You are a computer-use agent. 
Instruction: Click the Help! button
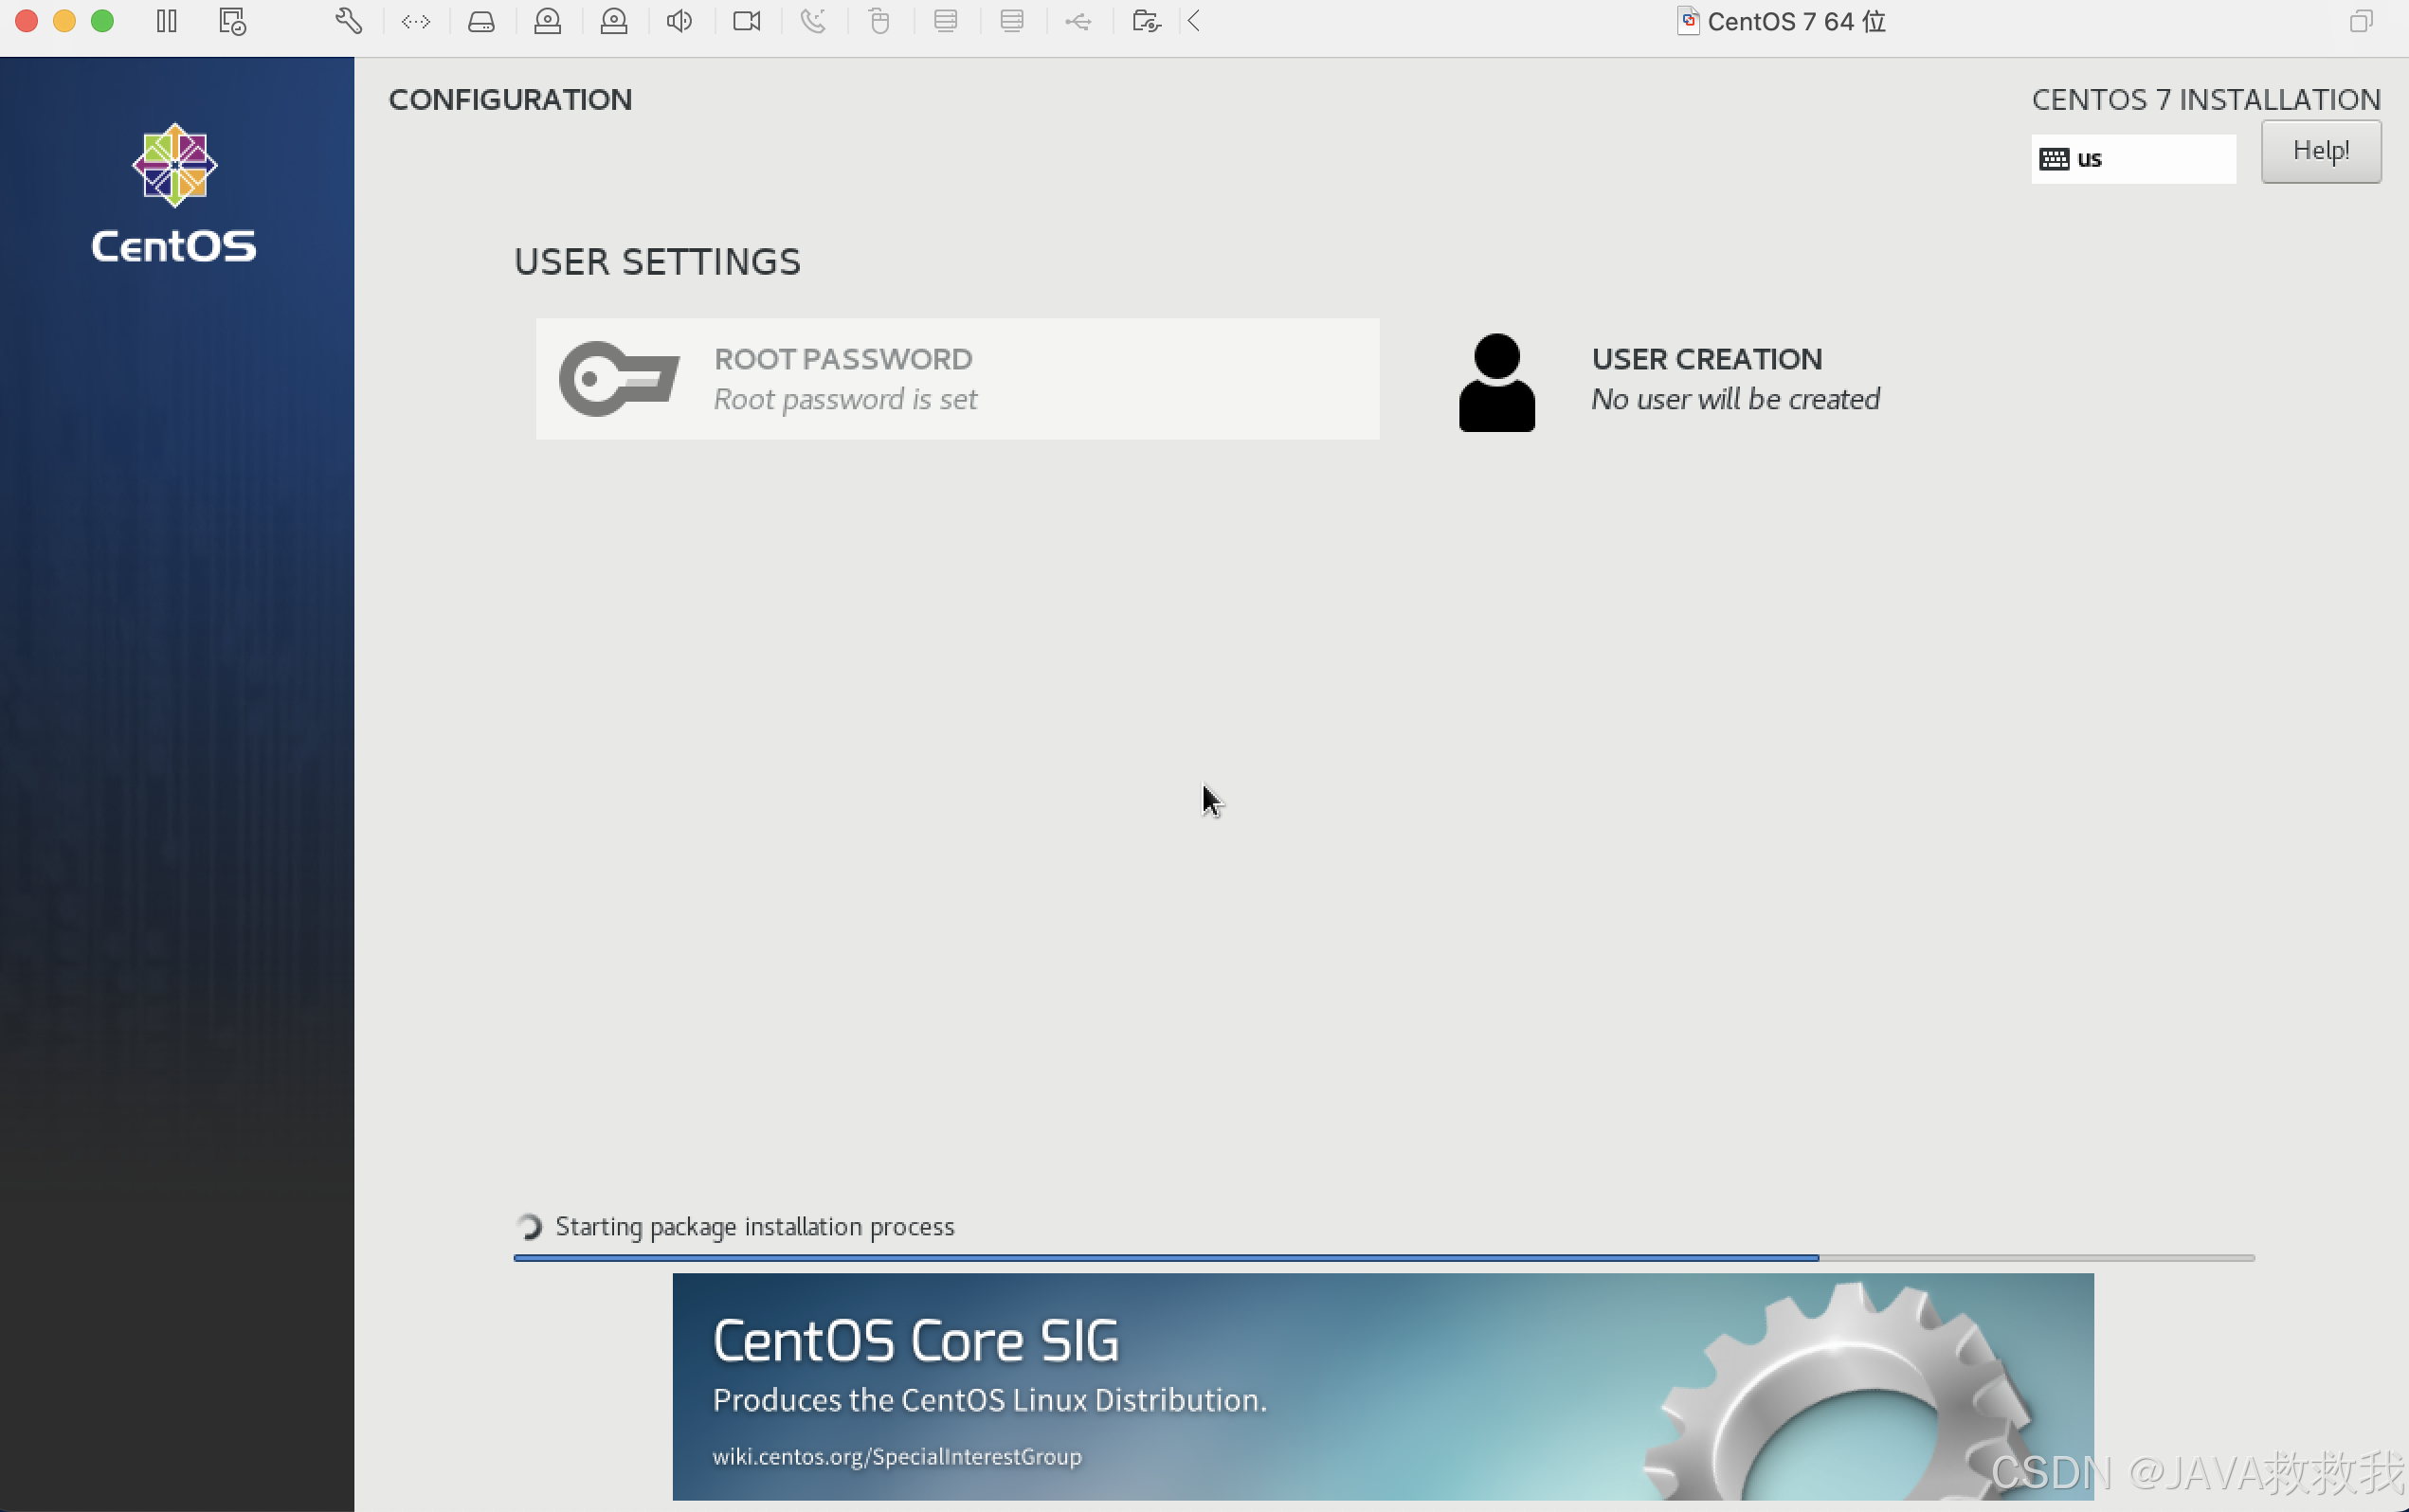coord(2320,151)
